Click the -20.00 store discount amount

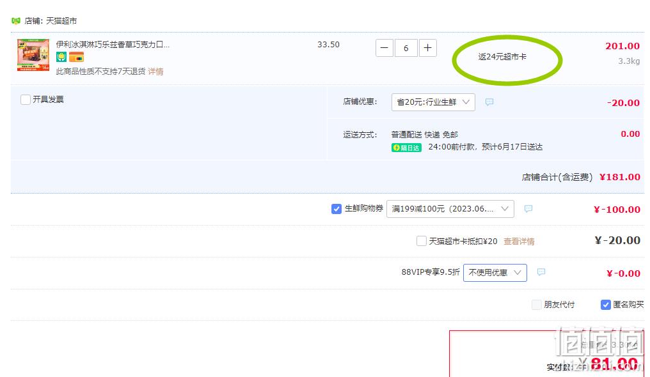623,103
